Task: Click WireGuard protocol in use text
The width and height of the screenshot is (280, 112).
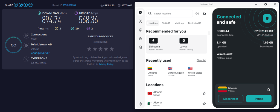Action: (x=225, y=54)
